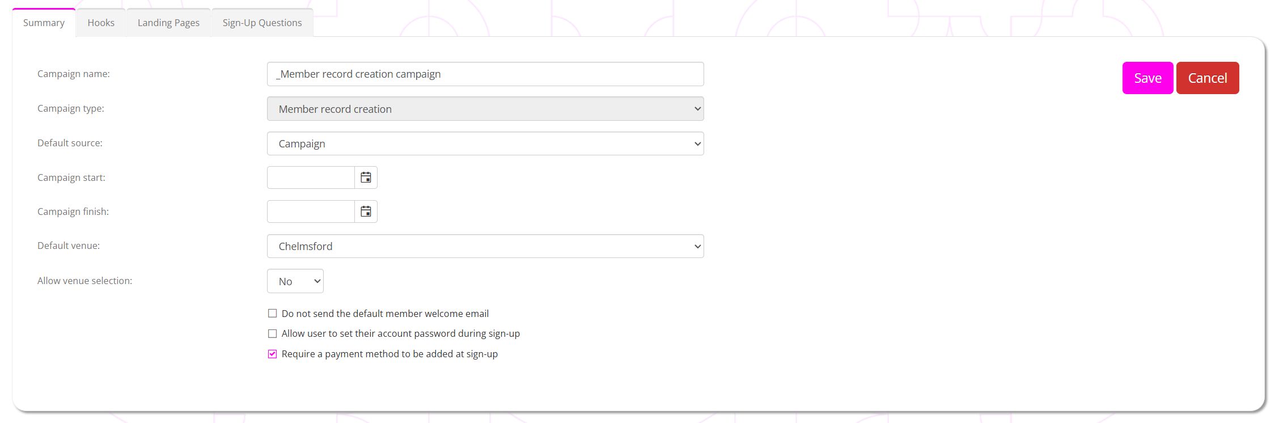
Task: Uncheck 'Require a payment method' checkbox
Action: [x=273, y=354]
